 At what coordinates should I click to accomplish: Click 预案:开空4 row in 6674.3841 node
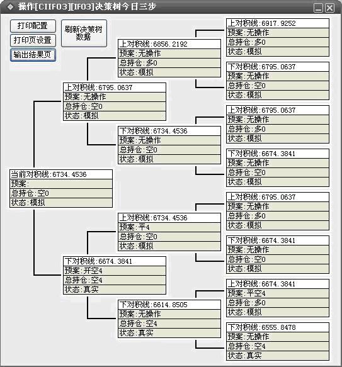click(x=115, y=271)
